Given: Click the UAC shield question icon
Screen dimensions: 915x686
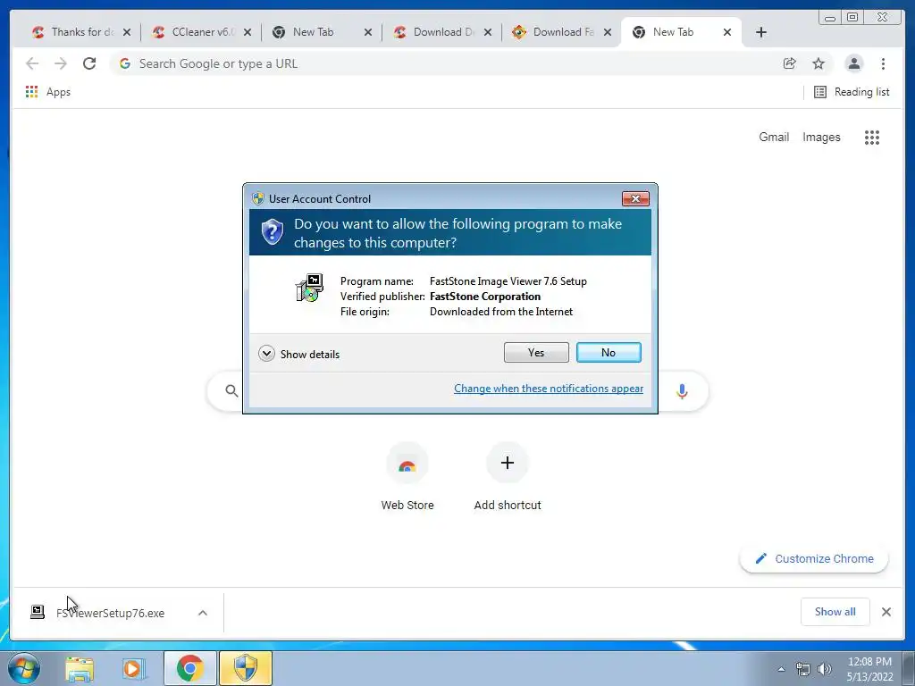Looking at the screenshot, I should tap(272, 232).
